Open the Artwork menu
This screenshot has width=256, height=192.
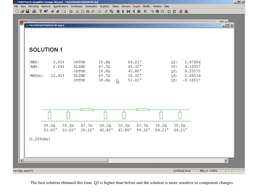(126, 6)
